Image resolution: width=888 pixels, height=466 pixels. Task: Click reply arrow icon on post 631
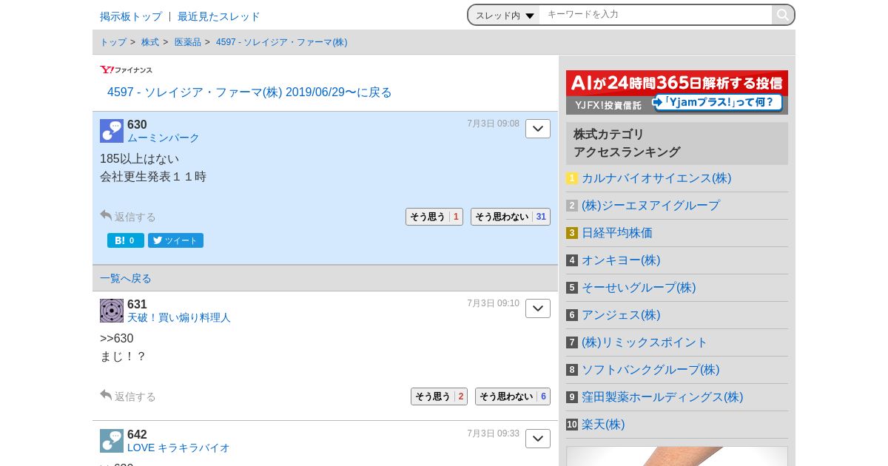pos(106,396)
